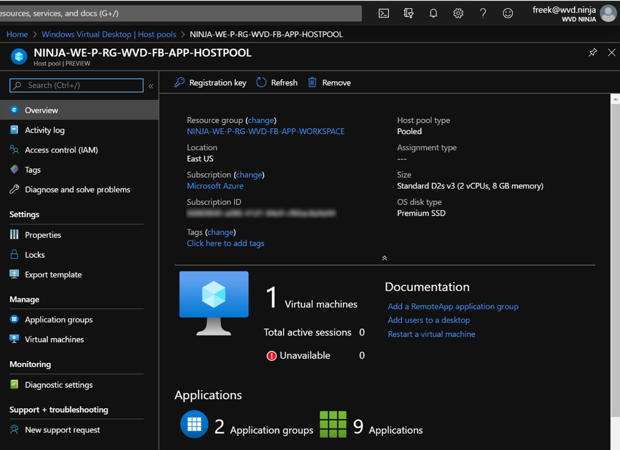Click the red Unavailable alert icon

tap(272, 356)
